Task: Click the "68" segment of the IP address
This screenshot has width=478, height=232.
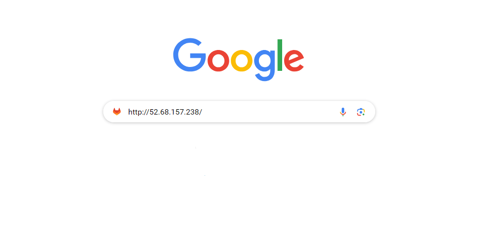Action: pyautogui.click(x=165, y=112)
